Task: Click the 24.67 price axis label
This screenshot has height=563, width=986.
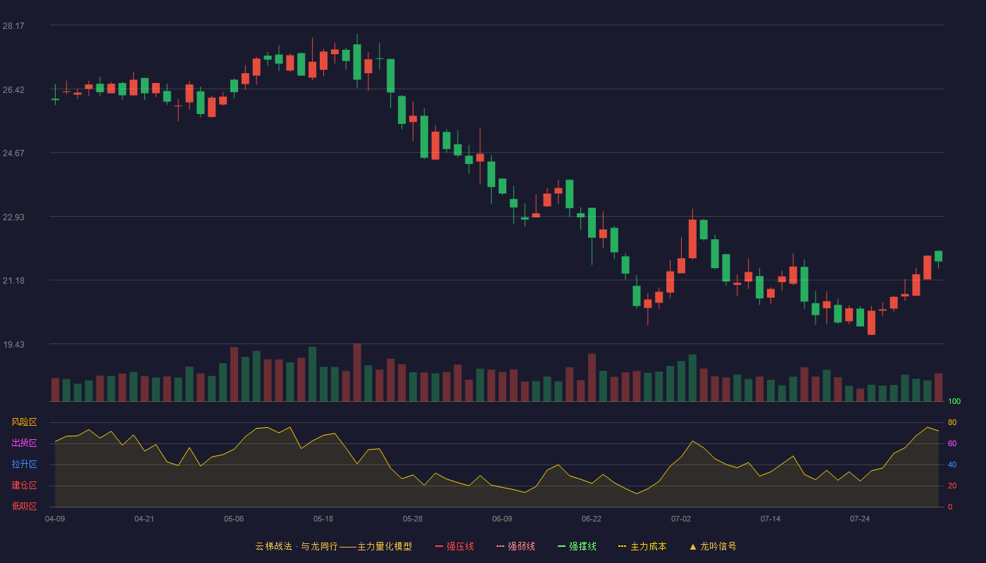Action: (x=13, y=153)
